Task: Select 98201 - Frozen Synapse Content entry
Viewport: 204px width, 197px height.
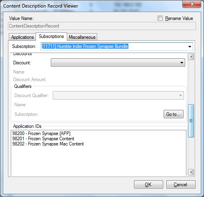Action: pos(43,139)
